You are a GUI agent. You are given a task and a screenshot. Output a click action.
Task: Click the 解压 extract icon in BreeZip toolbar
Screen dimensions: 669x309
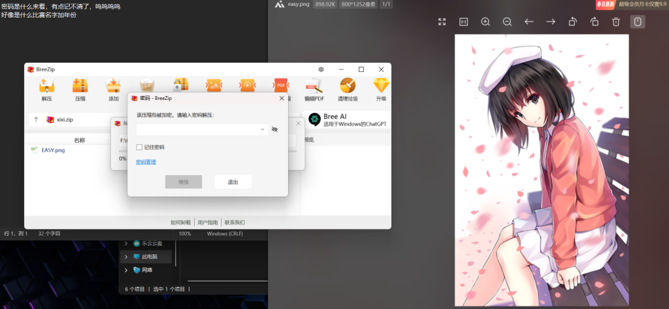pos(46,86)
